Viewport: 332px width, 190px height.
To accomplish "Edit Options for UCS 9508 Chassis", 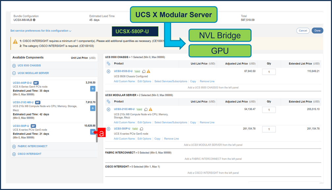I will pyautogui.click(x=144, y=81).
